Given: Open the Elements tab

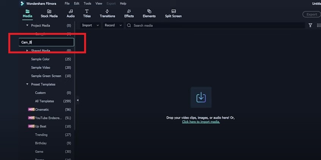Looking at the screenshot, I should point(149,14).
